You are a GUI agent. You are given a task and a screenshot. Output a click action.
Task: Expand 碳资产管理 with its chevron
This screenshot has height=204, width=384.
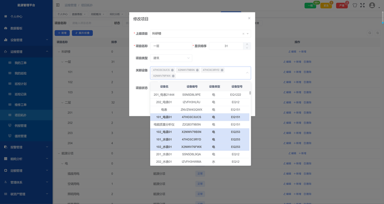tap(47, 194)
